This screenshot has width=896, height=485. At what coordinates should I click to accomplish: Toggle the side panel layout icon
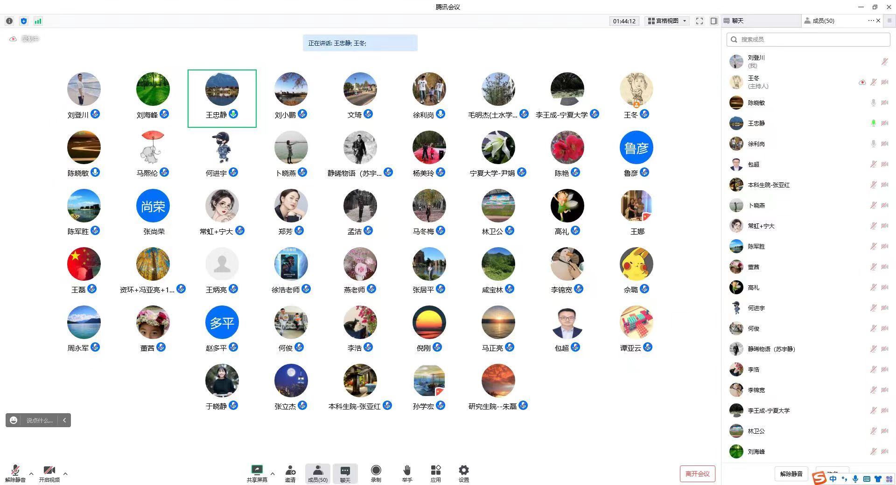[714, 21]
